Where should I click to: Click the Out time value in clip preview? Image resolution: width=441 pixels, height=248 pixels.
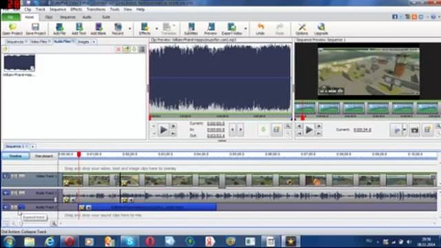216,136
